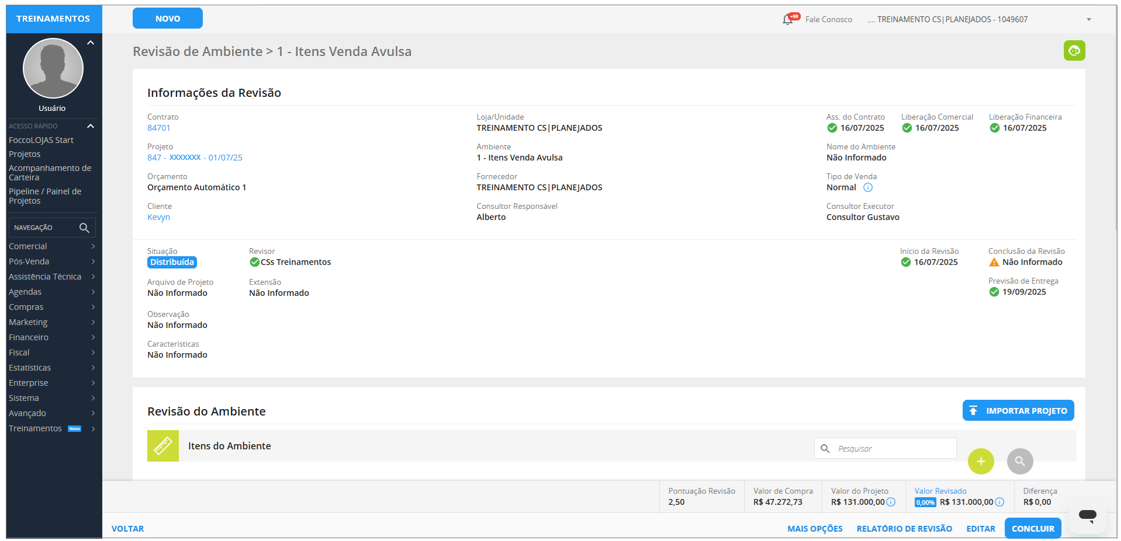This screenshot has width=1121, height=541.
Task: Open the store selection dropdown
Action: click(x=1088, y=19)
